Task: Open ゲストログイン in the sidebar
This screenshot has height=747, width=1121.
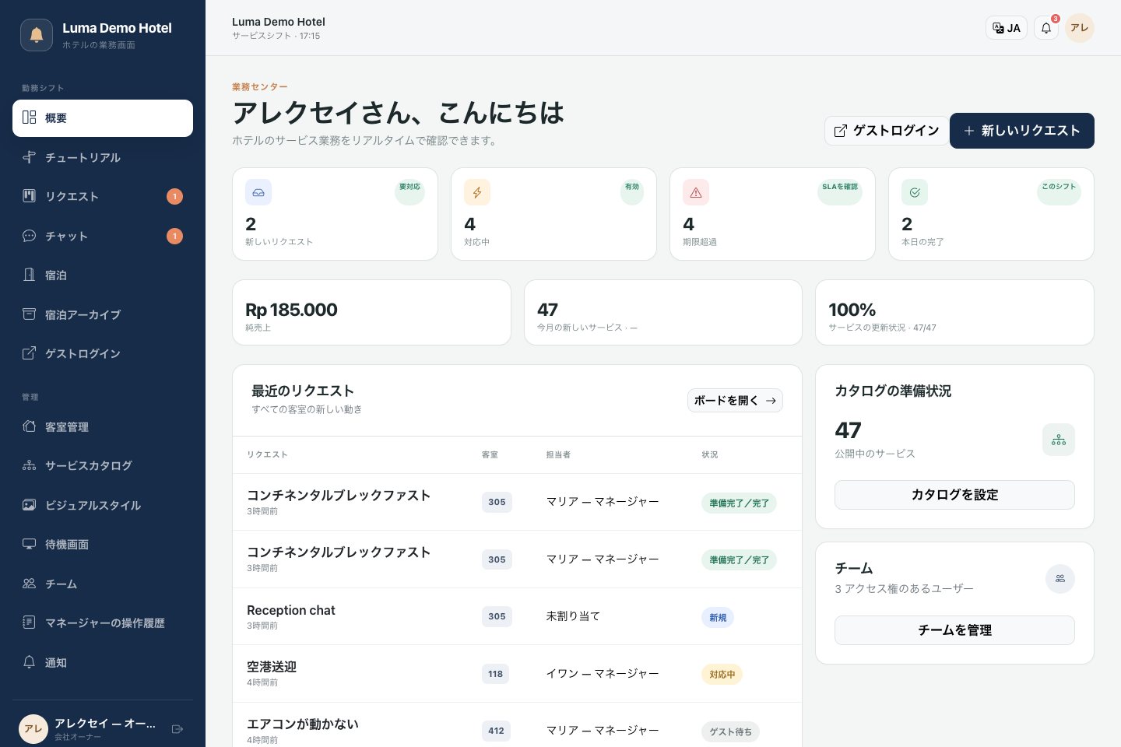Action: [103, 353]
